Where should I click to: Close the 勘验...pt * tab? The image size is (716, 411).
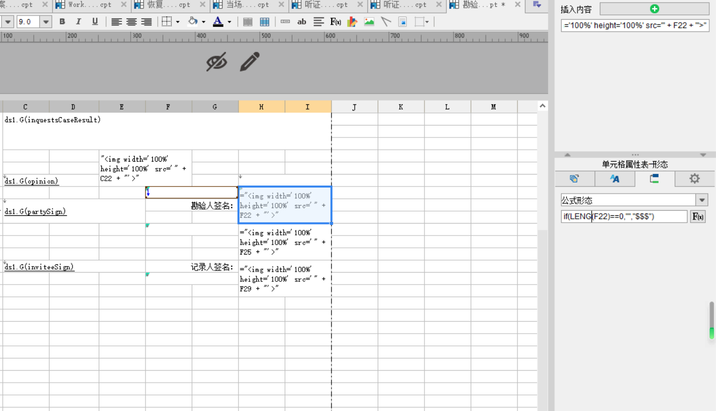[518, 5]
